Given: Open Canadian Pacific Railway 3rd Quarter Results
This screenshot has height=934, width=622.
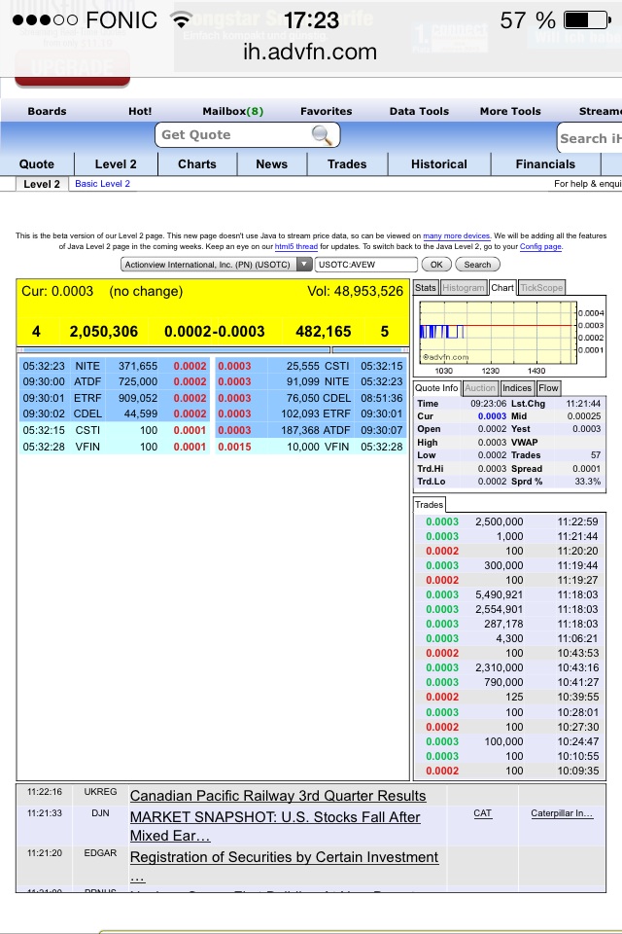Looking at the screenshot, I should click(278, 796).
